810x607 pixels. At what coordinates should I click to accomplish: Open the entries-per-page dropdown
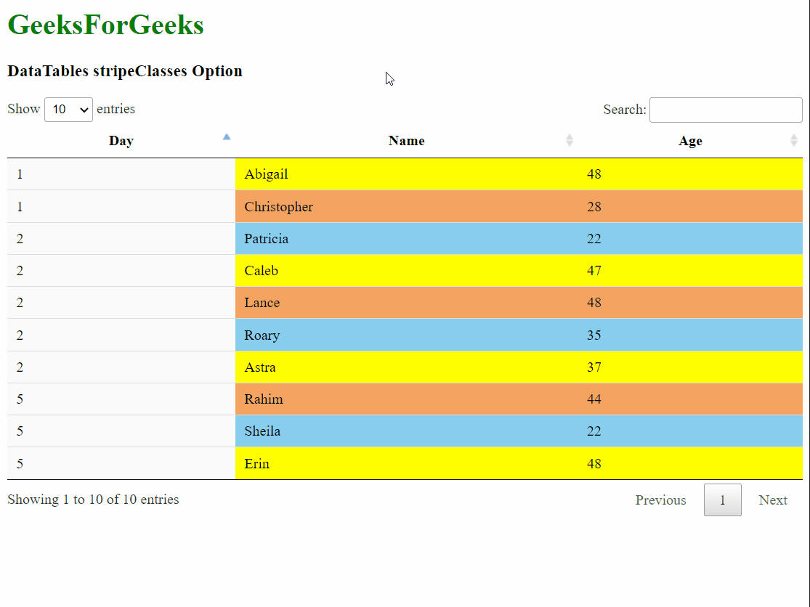68,110
